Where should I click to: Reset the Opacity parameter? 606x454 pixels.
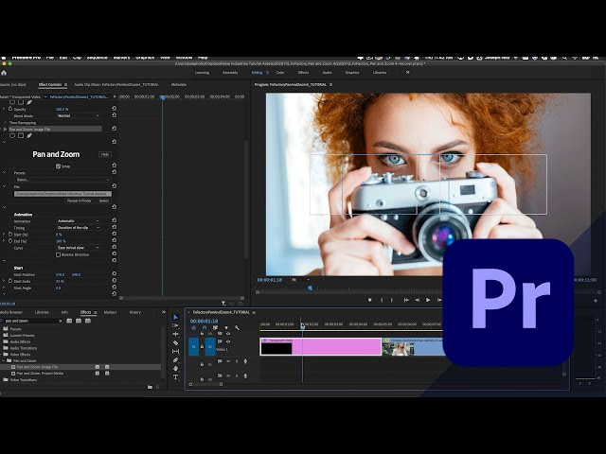114,109
